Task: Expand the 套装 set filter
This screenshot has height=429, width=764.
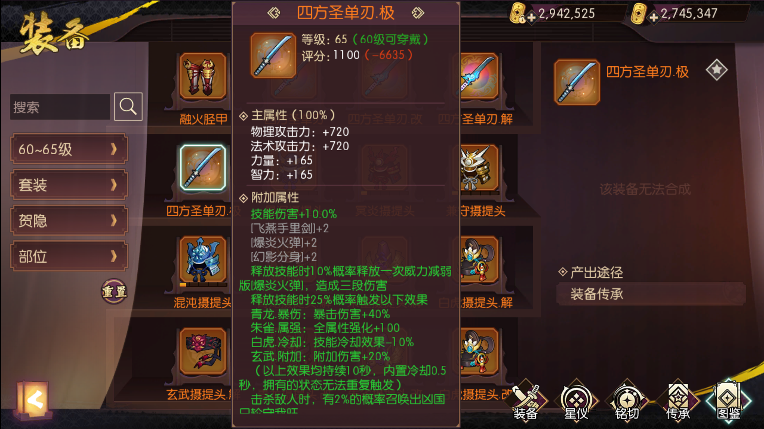Action: click(69, 185)
